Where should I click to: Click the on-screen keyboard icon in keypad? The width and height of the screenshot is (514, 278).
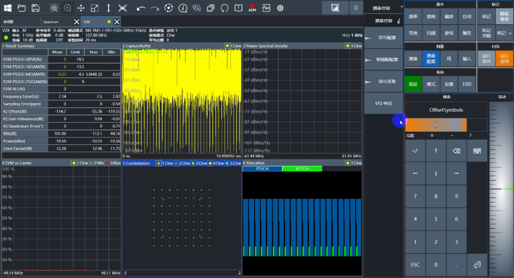(477, 151)
